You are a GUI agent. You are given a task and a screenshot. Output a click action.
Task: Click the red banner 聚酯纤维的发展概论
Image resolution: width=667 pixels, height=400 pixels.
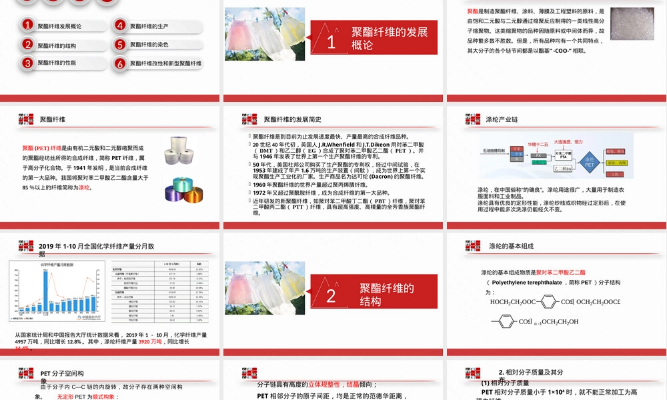pyautogui.click(x=374, y=37)
